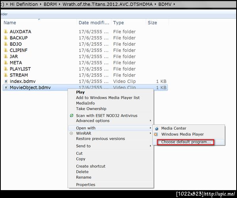Select the CLIPINF folder name
This screenshot has height=198, width=237.
pyautogui.click(x=19, y=50)
